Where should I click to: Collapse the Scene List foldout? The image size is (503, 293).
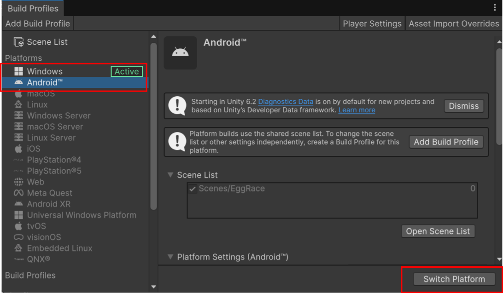[x=170, y=175]
